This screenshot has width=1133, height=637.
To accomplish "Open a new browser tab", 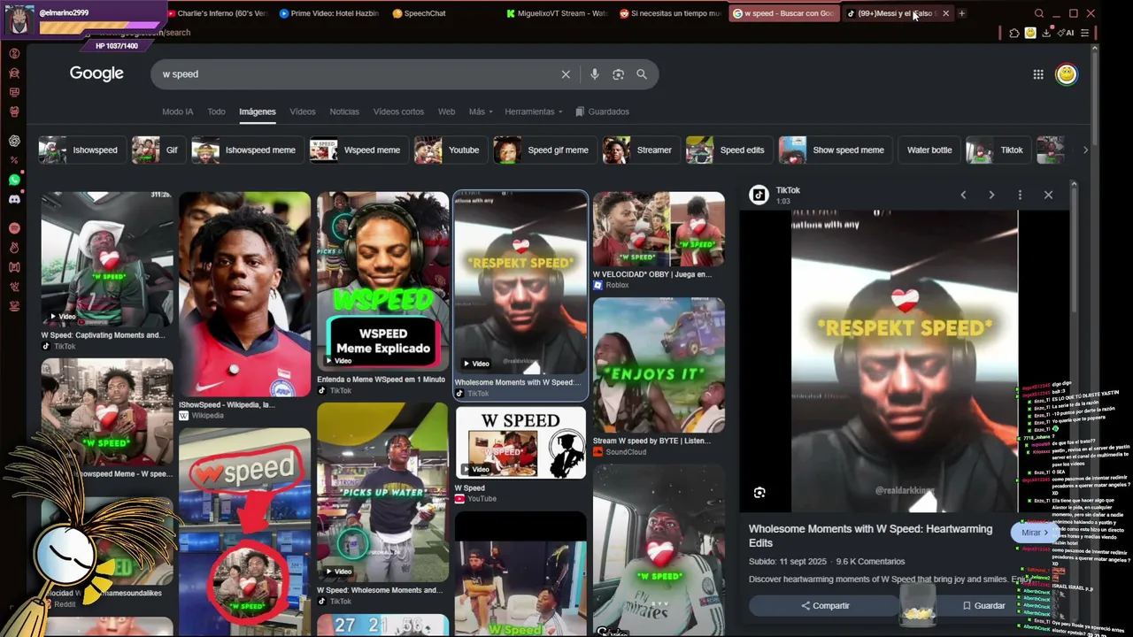I will [x=961, y=13].
